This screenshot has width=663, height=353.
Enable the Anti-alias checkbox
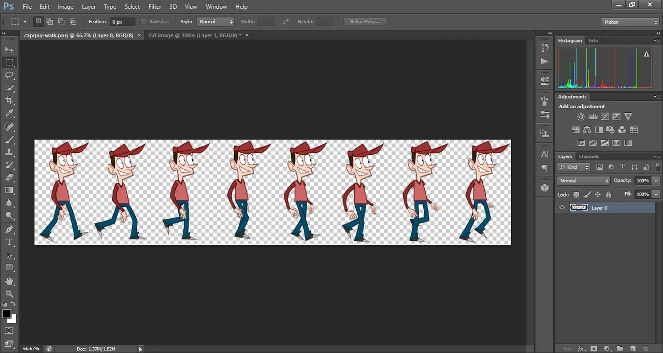coord(144,22)
